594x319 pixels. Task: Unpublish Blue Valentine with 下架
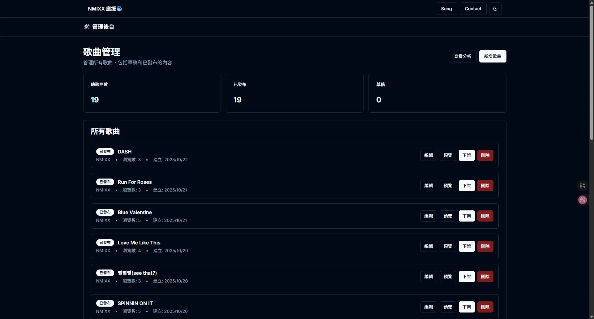coord(467,216)
